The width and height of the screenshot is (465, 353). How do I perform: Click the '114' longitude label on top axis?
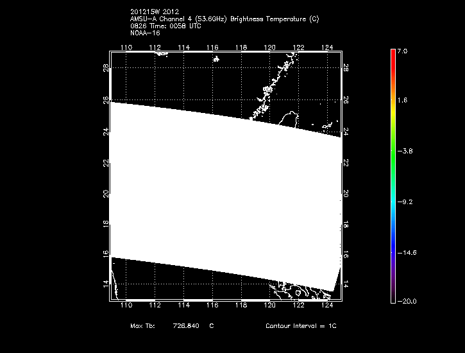click(x=183, y=47)
